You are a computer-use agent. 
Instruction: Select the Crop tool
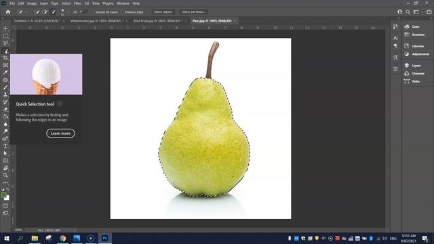pos(5,58)
